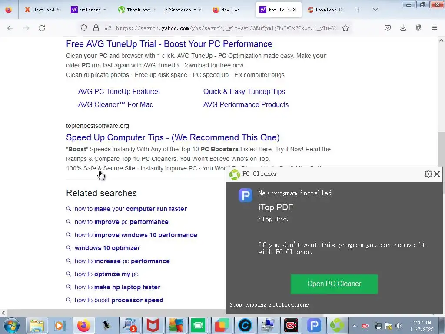Viewport: 445px width, 334px height.
Task: Click the network tray icon
Action: coord(378,326)
